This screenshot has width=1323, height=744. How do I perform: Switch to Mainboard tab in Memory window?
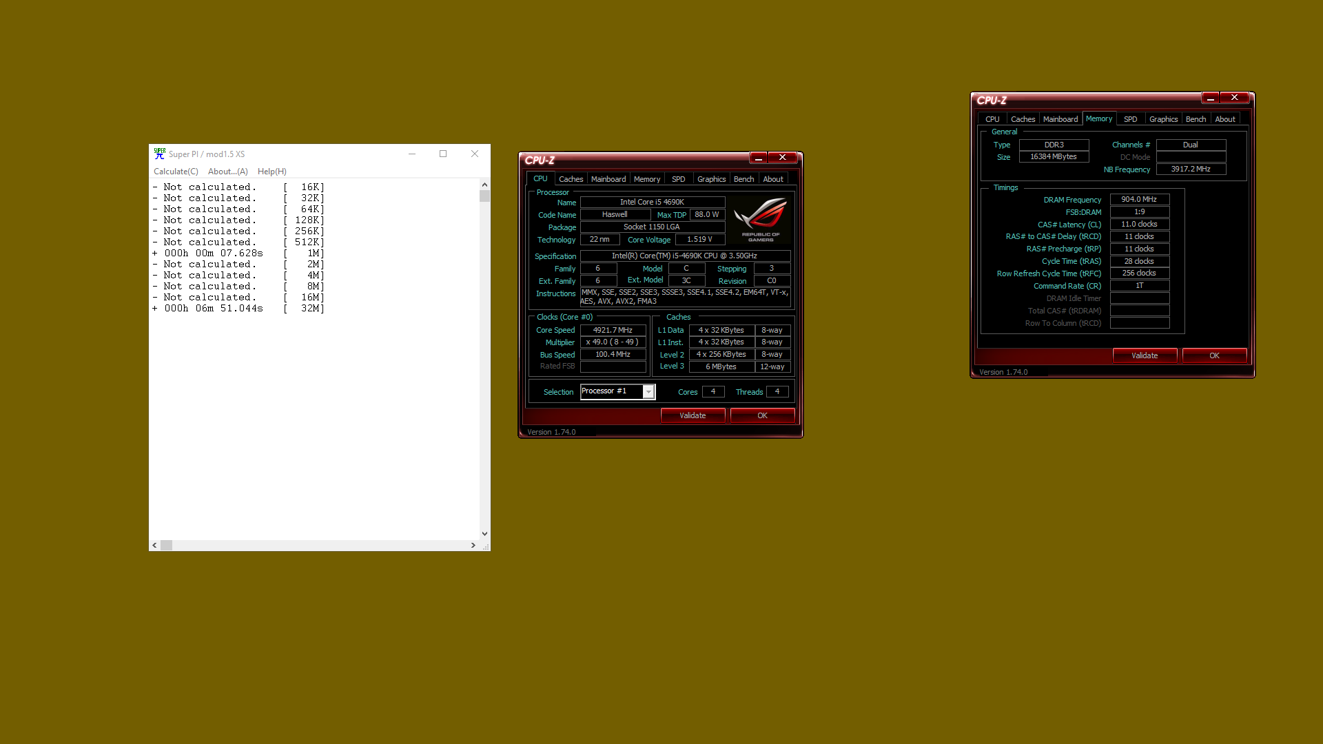click(x=1060, y=119)
